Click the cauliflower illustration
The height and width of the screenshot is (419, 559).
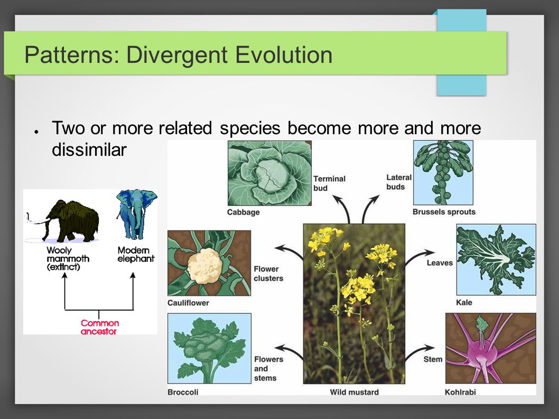[209, 263]
